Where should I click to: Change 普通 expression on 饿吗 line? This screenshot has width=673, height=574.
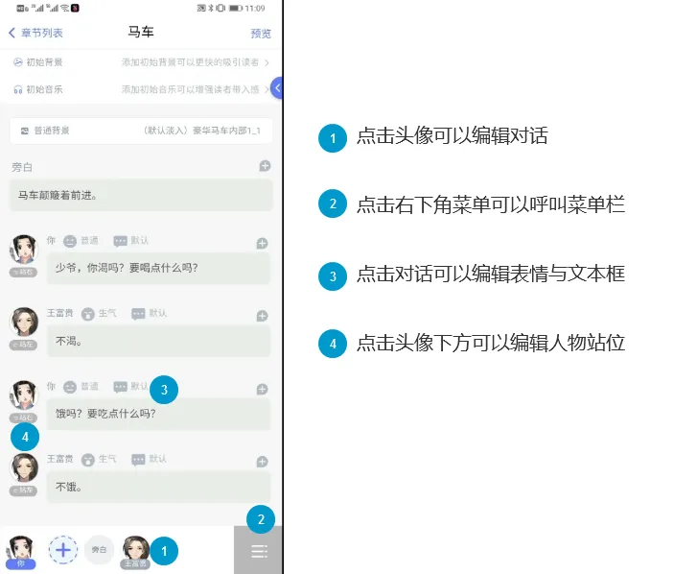coord(81,387)
